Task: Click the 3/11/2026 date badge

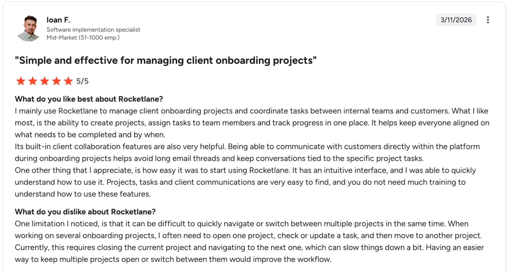Action: click(x=456, y=20)
